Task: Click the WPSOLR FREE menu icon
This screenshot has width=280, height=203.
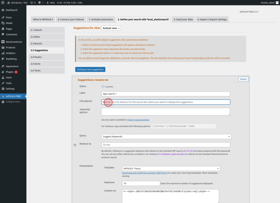Action: click(x=3, y=96)
